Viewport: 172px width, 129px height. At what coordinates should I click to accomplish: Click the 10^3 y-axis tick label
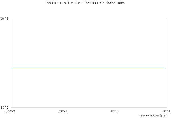pos(4,19)
